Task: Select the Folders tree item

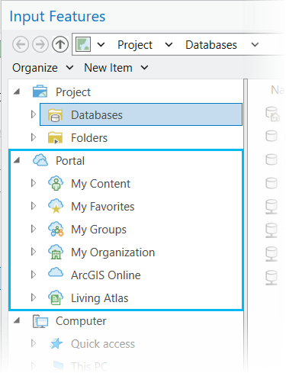Action: 89,138
